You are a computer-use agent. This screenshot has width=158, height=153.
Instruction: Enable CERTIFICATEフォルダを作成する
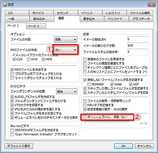tap(12, 130)
